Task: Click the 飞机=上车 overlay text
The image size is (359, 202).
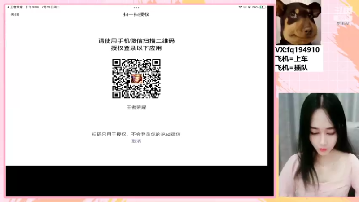Action: [291, 59]
